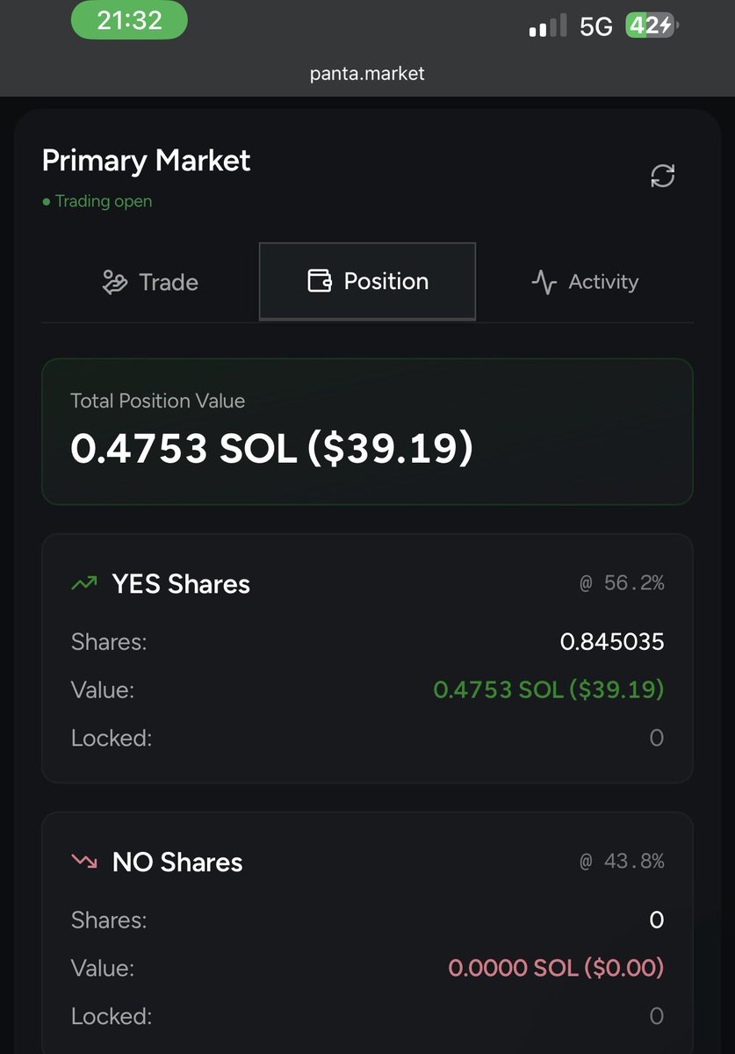Screen dimensions: 735x1054
Task: Tap the NO price @ 43.8%
Action: [622, 862]
